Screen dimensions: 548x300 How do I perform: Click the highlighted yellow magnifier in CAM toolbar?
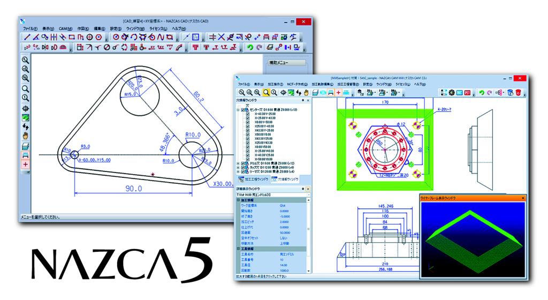click(x=267, y=92)
